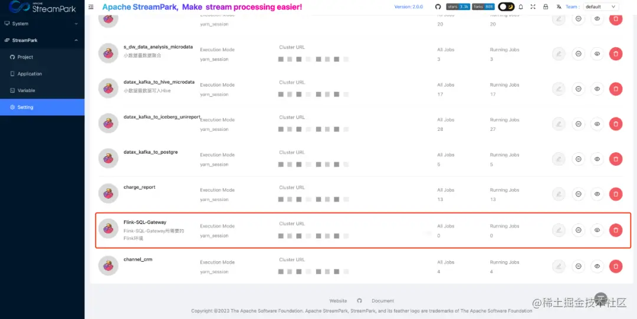The height and width of the screenshot is (319, 637).
Task: Delete the Flink-SQL-Gateway cluster
Action: 616,230
